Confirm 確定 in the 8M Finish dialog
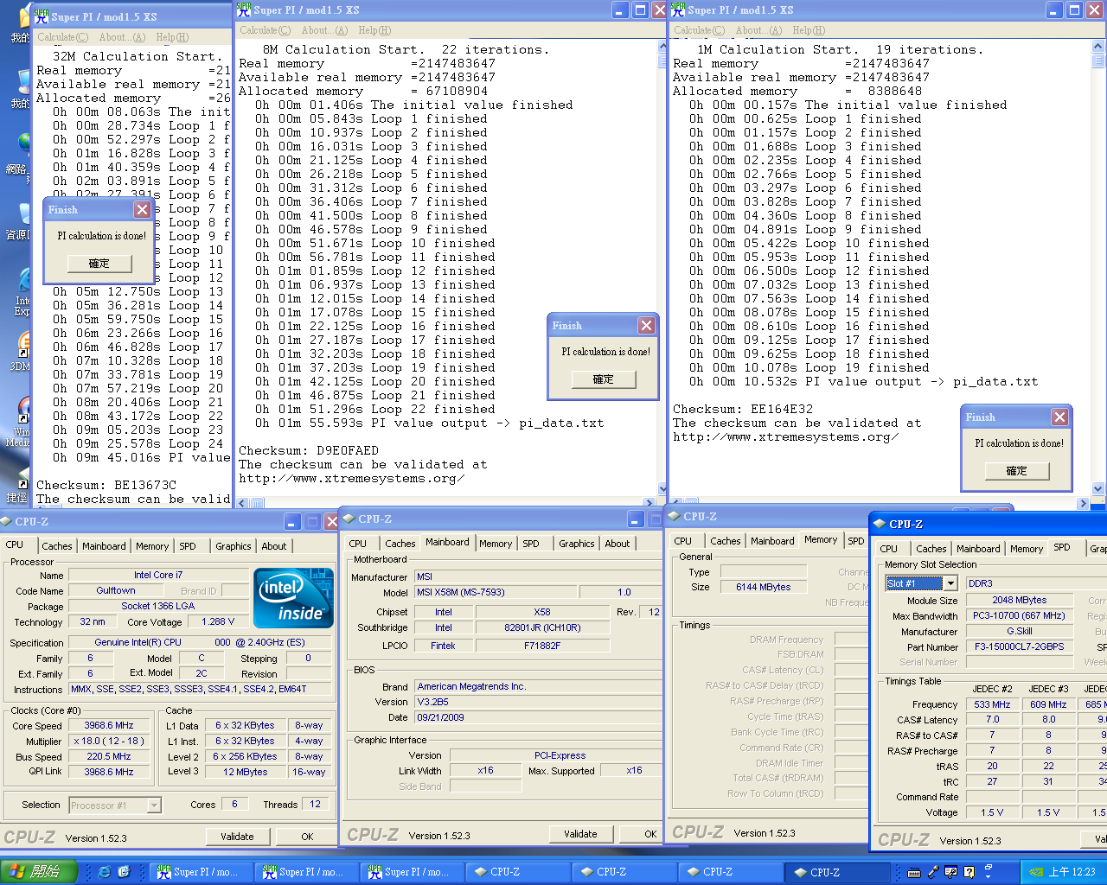Image resolution: width=1107 pixels, height=885 pixels. click(x=604, y=379)
